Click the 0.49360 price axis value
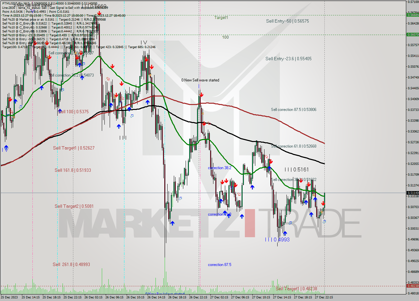Image resolution: width=419 pixels, height=301 pixels. 413,250
